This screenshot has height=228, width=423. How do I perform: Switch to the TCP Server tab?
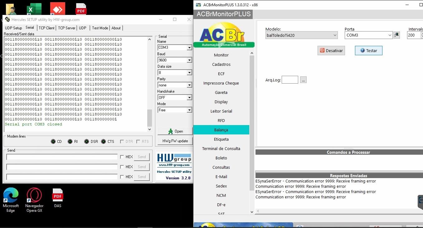point(67,28)
